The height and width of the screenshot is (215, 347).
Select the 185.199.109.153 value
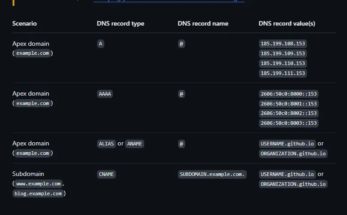coord(283,53)
